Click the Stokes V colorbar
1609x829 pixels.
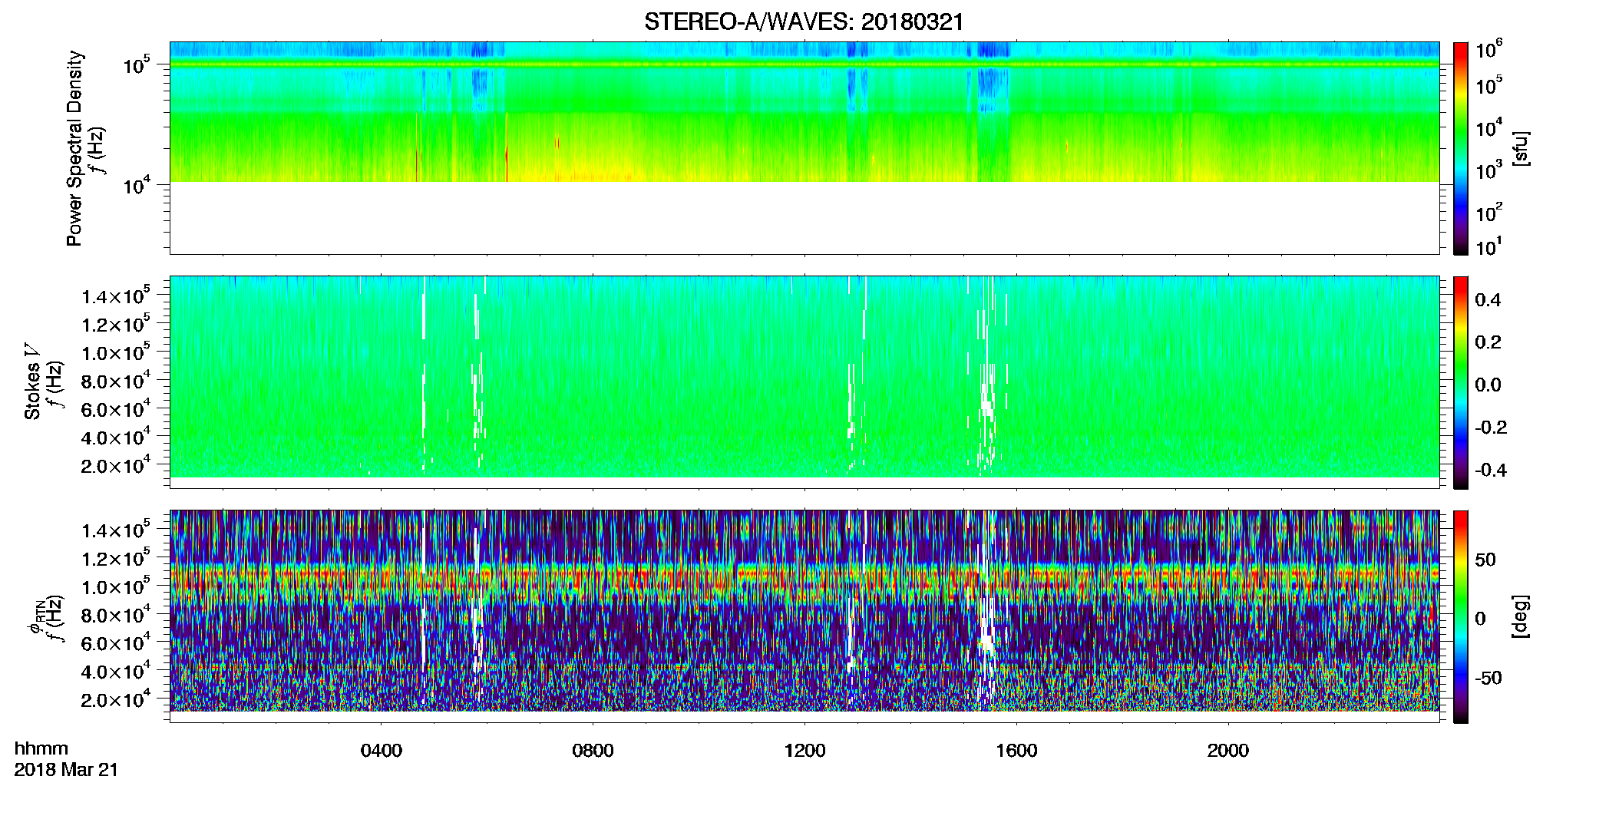click(1460, 382)
